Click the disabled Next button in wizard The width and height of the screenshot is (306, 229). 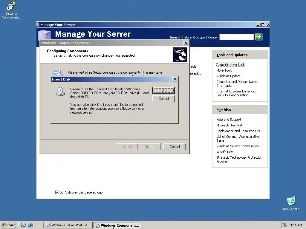[149, 147]
